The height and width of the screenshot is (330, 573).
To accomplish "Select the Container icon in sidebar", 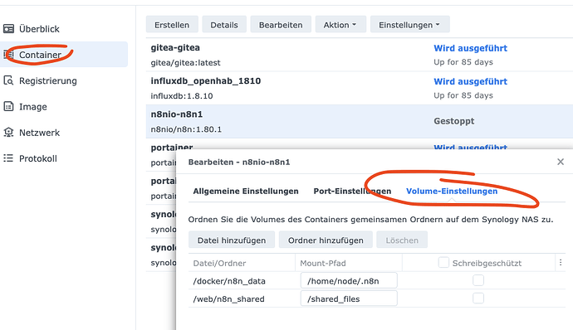I will pos(9,55).
